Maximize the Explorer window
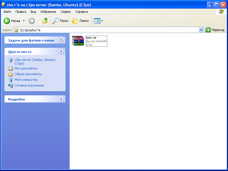 [217, 5]
